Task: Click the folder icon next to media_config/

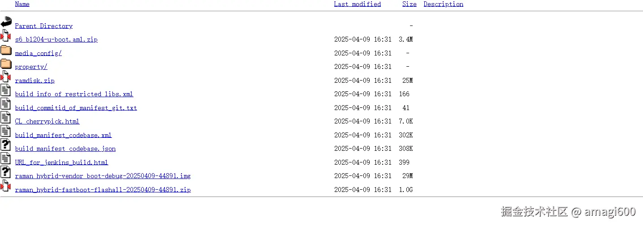Action: coord(6,50)
